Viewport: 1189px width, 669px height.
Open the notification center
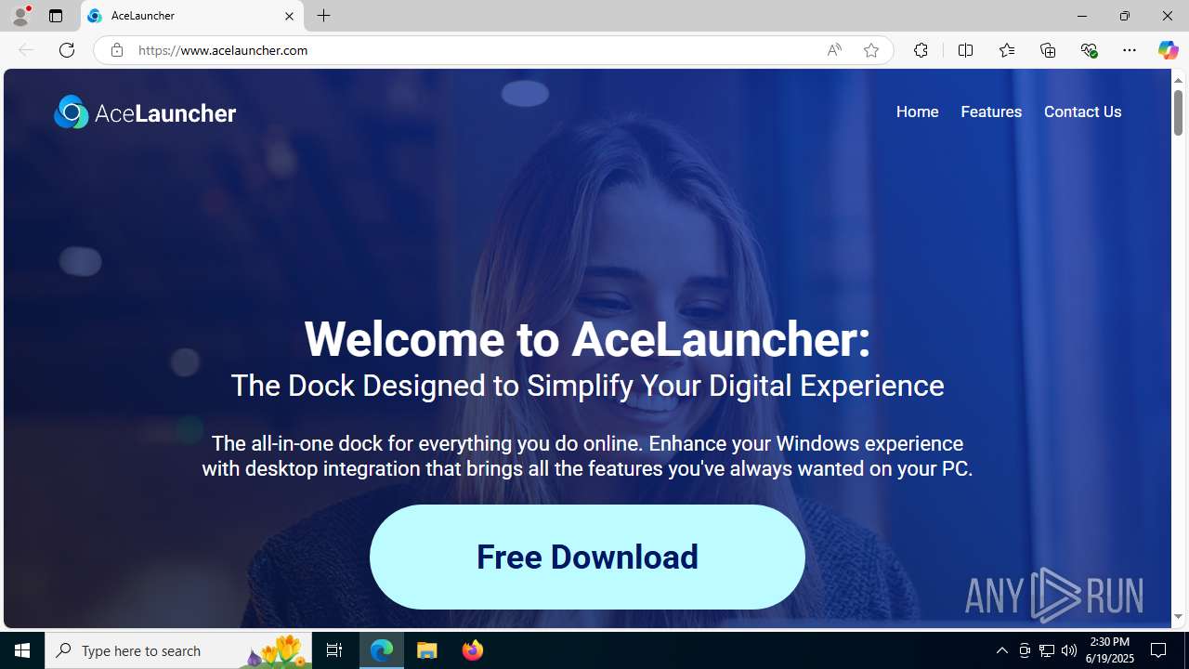[1159, 650]
